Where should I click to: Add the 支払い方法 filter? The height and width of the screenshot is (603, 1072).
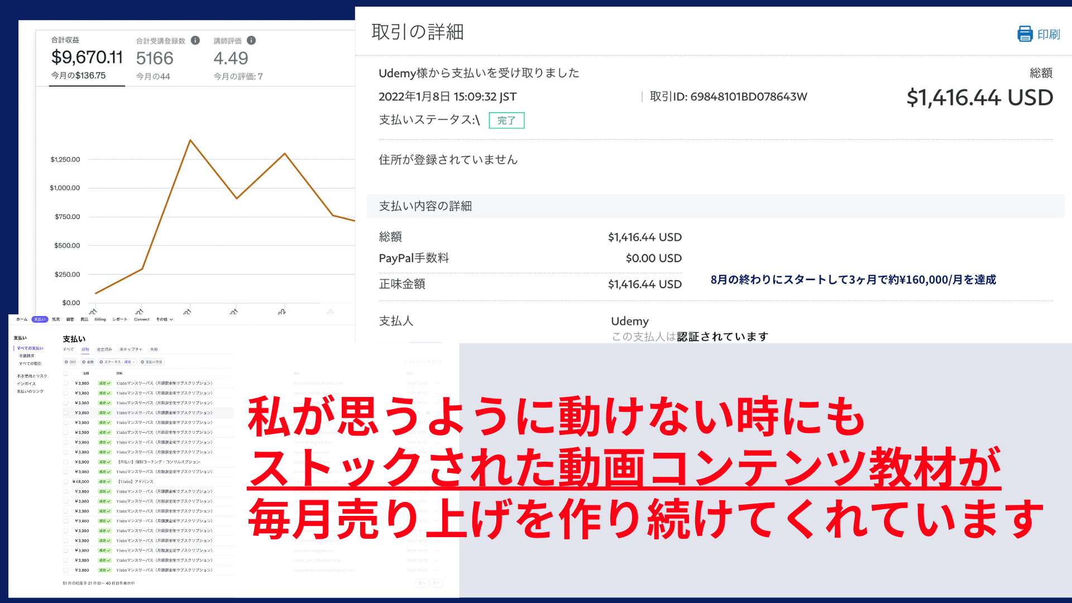tap(151, 362)
